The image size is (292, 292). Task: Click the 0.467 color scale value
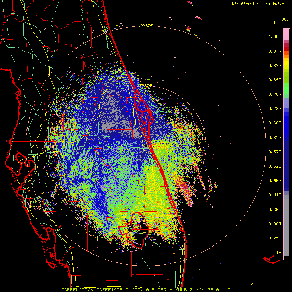275,181
